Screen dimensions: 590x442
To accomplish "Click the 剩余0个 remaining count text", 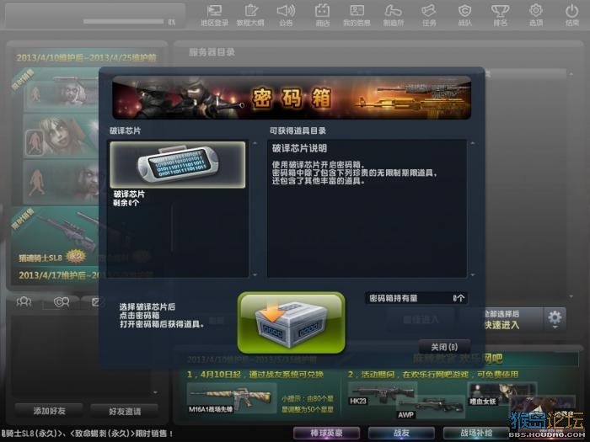I will [x=126, y=203].
